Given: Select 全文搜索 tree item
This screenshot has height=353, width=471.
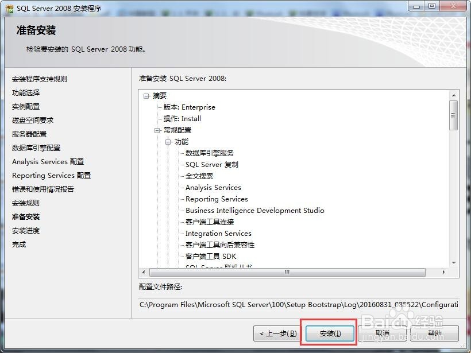Looking at the screenshot, I should (199, 176).
